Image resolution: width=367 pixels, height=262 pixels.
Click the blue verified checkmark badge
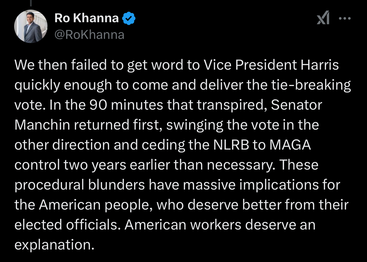click(x=128, y=18)
